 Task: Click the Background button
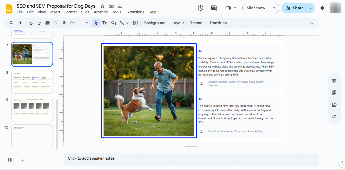pos(155,23)
